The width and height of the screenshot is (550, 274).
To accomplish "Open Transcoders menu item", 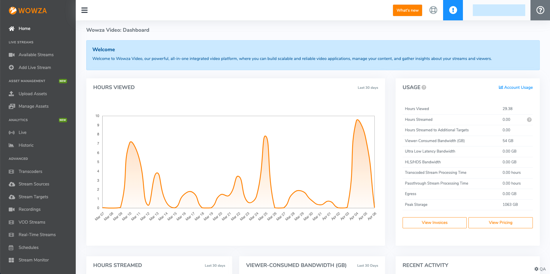I will (30, 172).
